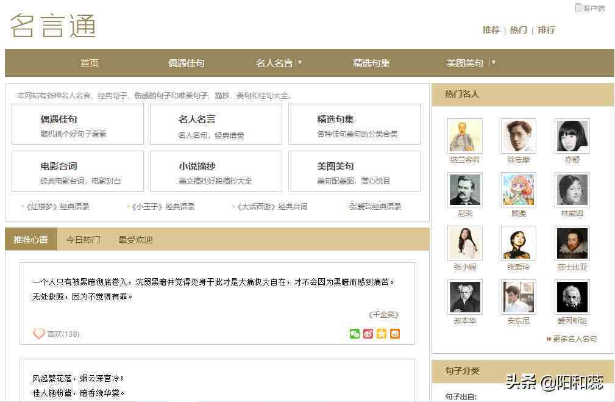Click 纳兰容若 portrait thumbnail
This screenshot has width=615, height=402.
click(x=465, y=136)
